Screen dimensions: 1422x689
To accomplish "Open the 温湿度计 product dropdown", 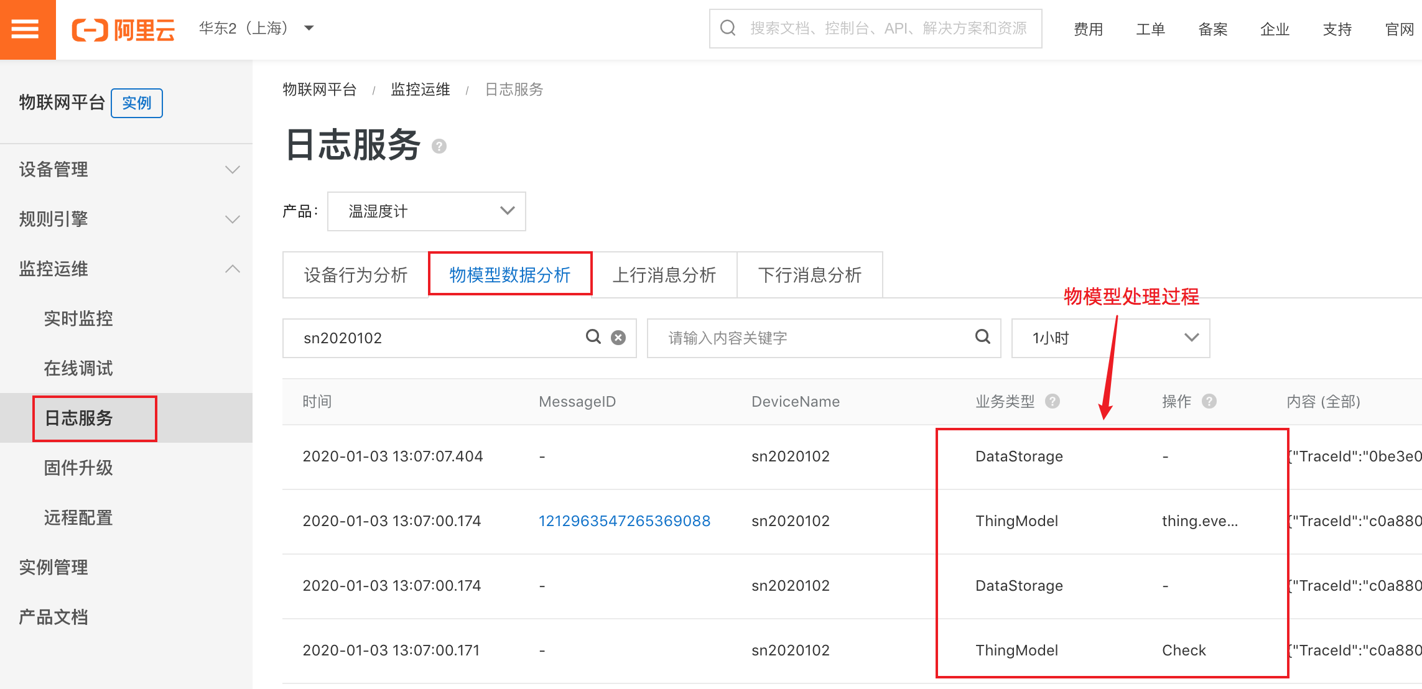I will pyautogui.click(x=427, y=211).
